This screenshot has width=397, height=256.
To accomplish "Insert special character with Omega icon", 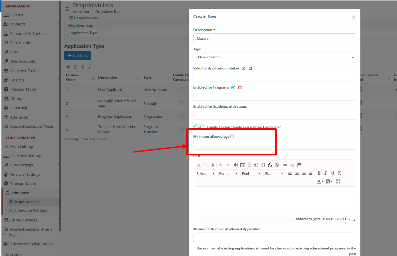I will pos(263,165).
